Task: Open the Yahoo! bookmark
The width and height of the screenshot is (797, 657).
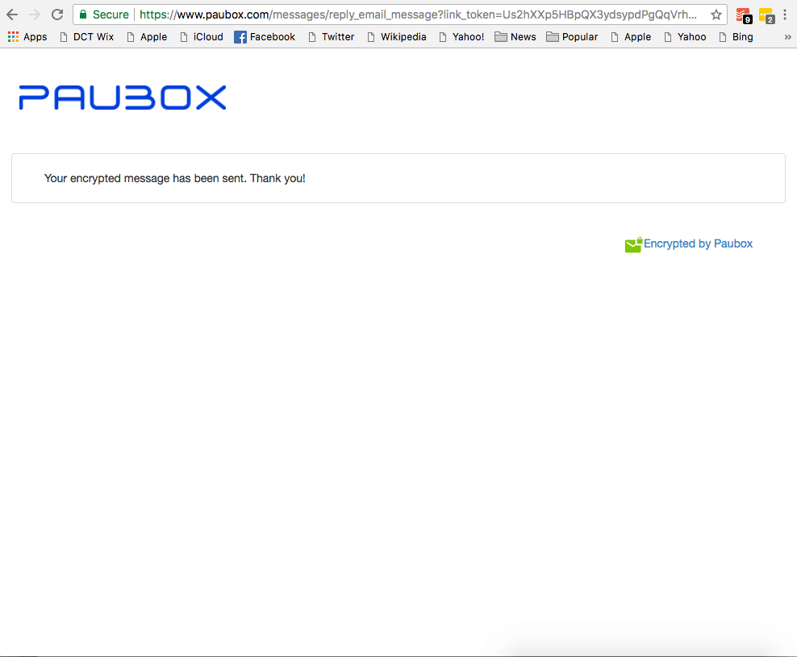Action: (461, 37)
